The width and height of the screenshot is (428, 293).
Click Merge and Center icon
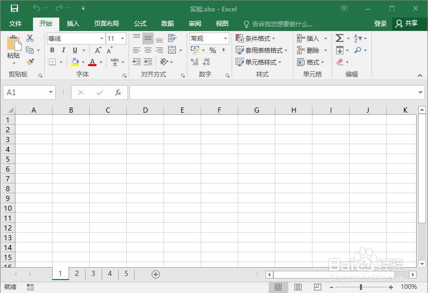tap(172, 50)
